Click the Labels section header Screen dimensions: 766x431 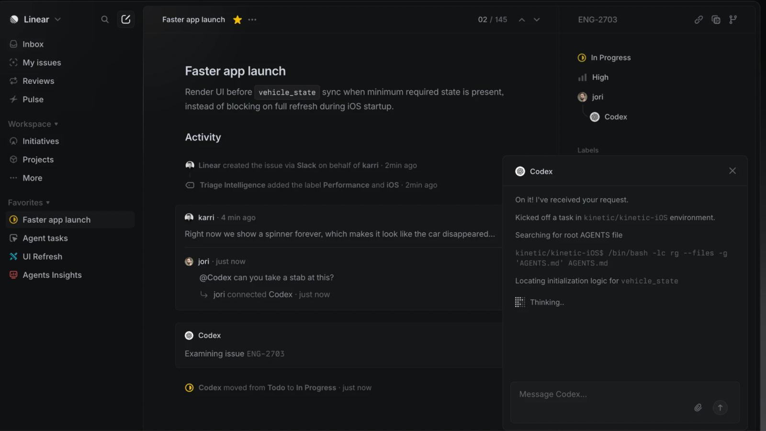[x=588, y=150]
